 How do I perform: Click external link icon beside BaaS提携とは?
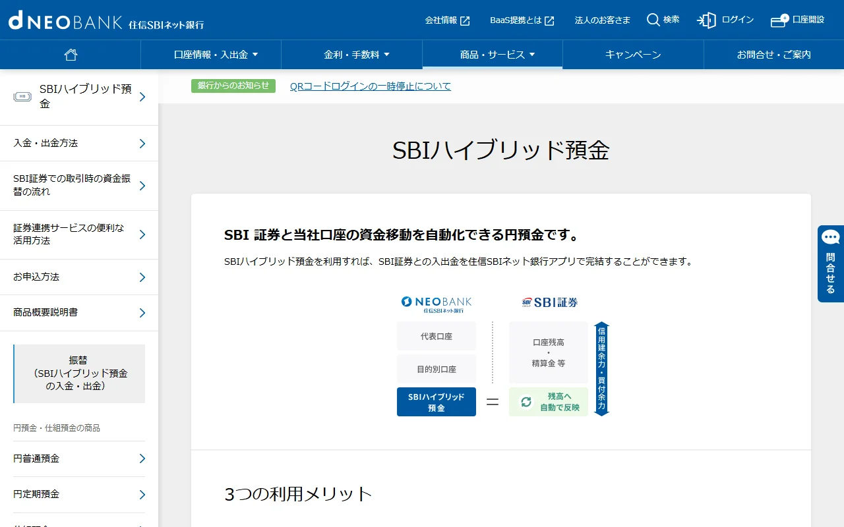549,20
